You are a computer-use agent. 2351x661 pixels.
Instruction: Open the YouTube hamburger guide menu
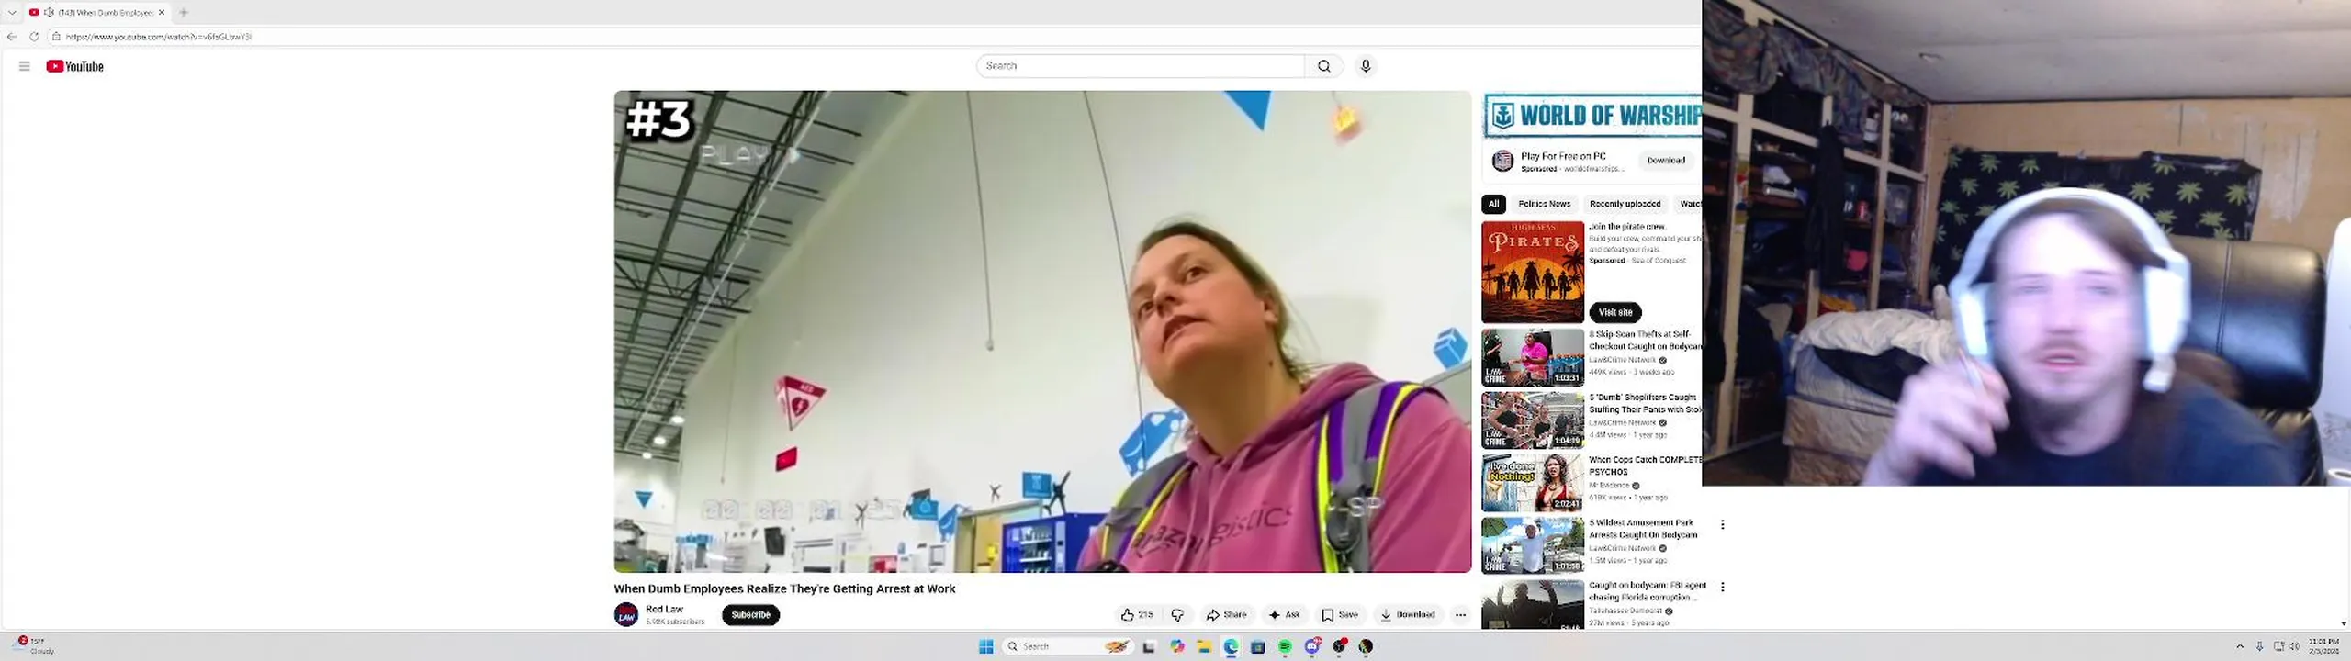click(x=25, y=66)
